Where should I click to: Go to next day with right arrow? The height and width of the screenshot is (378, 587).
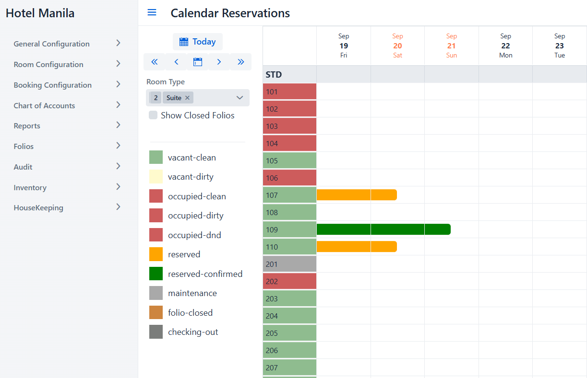(x=219, y=62)
